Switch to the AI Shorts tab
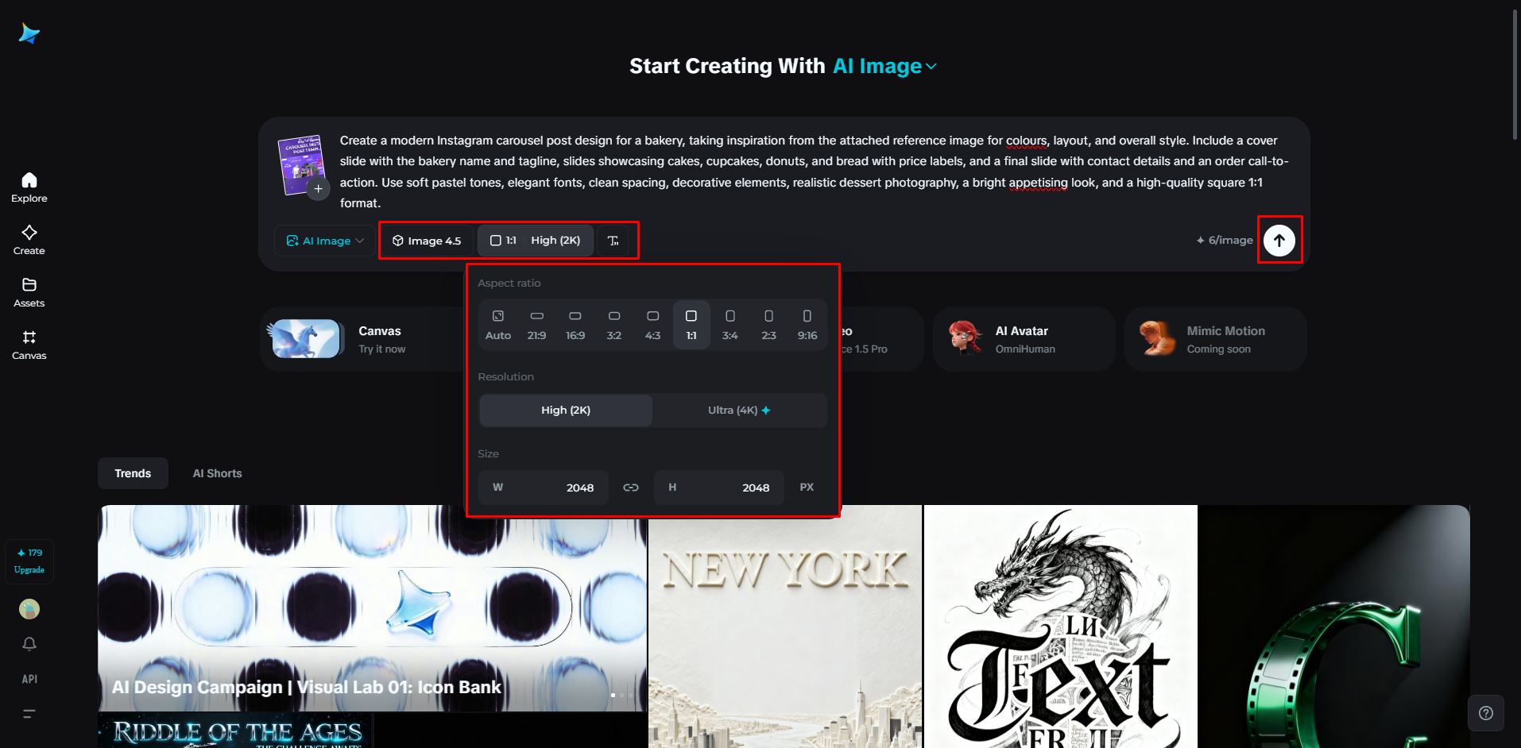 point(217,473)
